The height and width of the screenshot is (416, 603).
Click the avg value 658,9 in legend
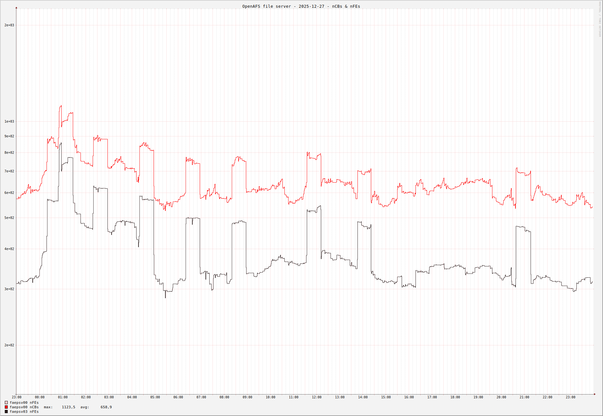coord(106,407)
